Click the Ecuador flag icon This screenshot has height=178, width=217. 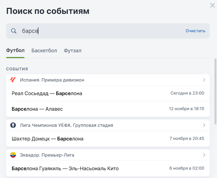point(13,155)
